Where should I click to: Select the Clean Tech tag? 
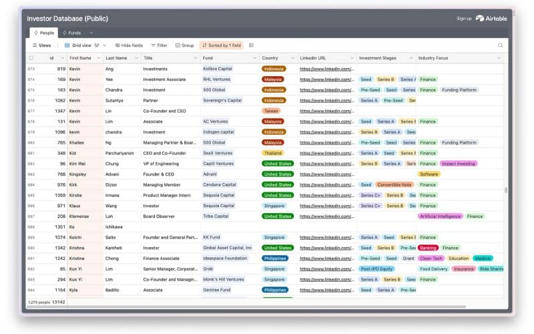(431, 259)
